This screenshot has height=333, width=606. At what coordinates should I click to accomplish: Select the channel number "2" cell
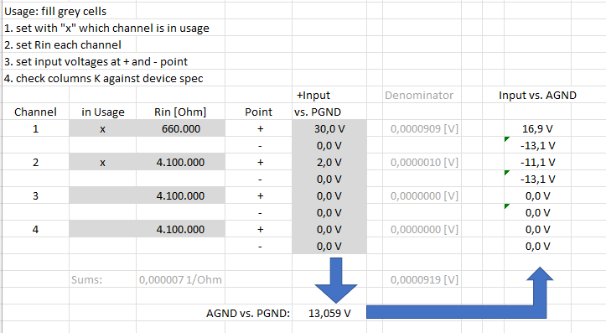35,163
